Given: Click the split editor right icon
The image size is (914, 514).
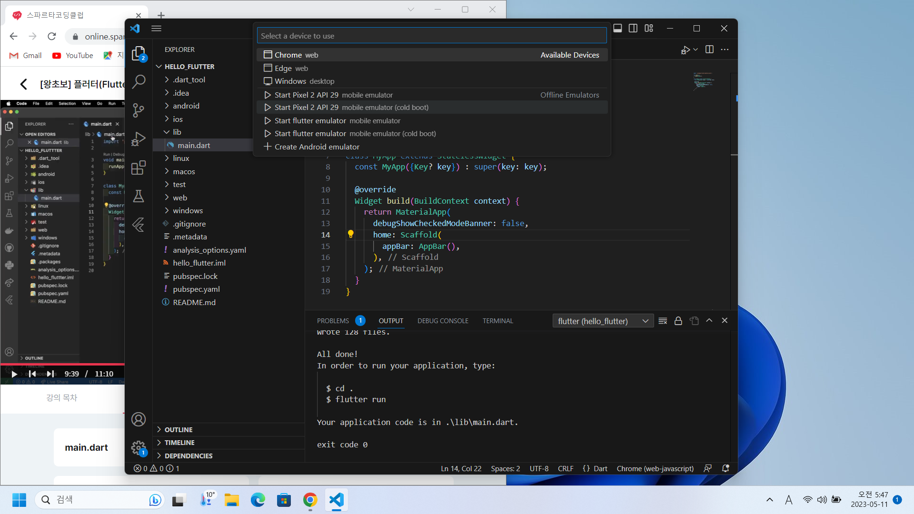Looking at the screenshot, I should (709, 49).
